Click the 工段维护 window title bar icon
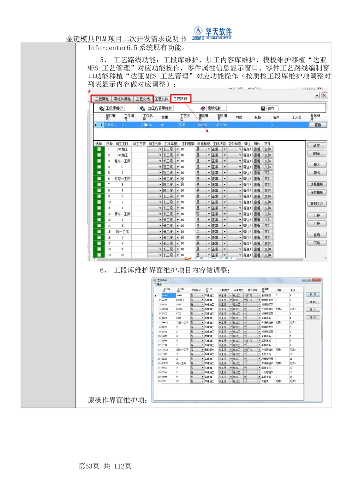 (154, 281)
